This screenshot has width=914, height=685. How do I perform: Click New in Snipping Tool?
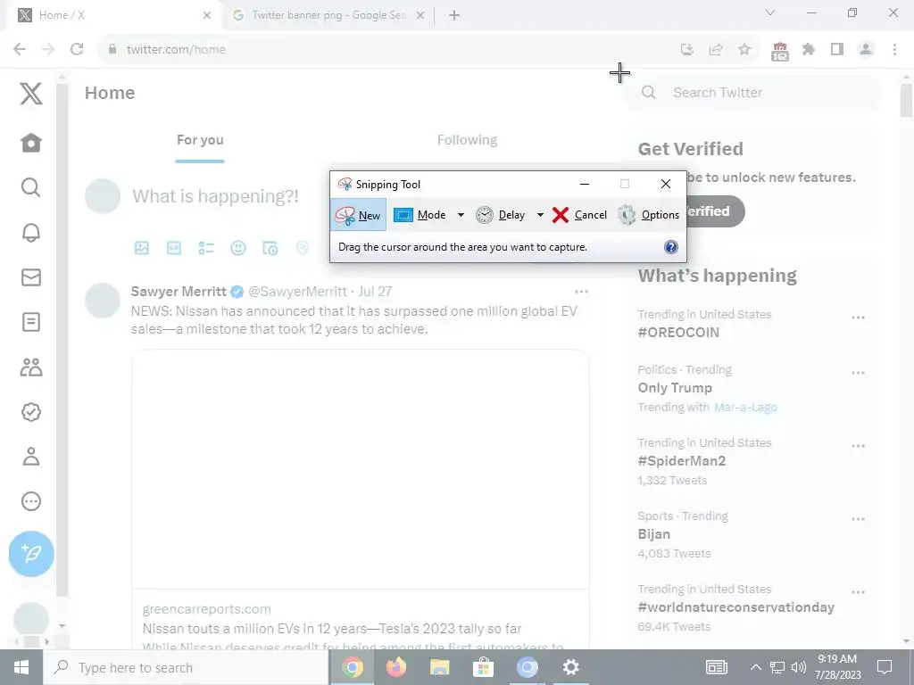359,215
